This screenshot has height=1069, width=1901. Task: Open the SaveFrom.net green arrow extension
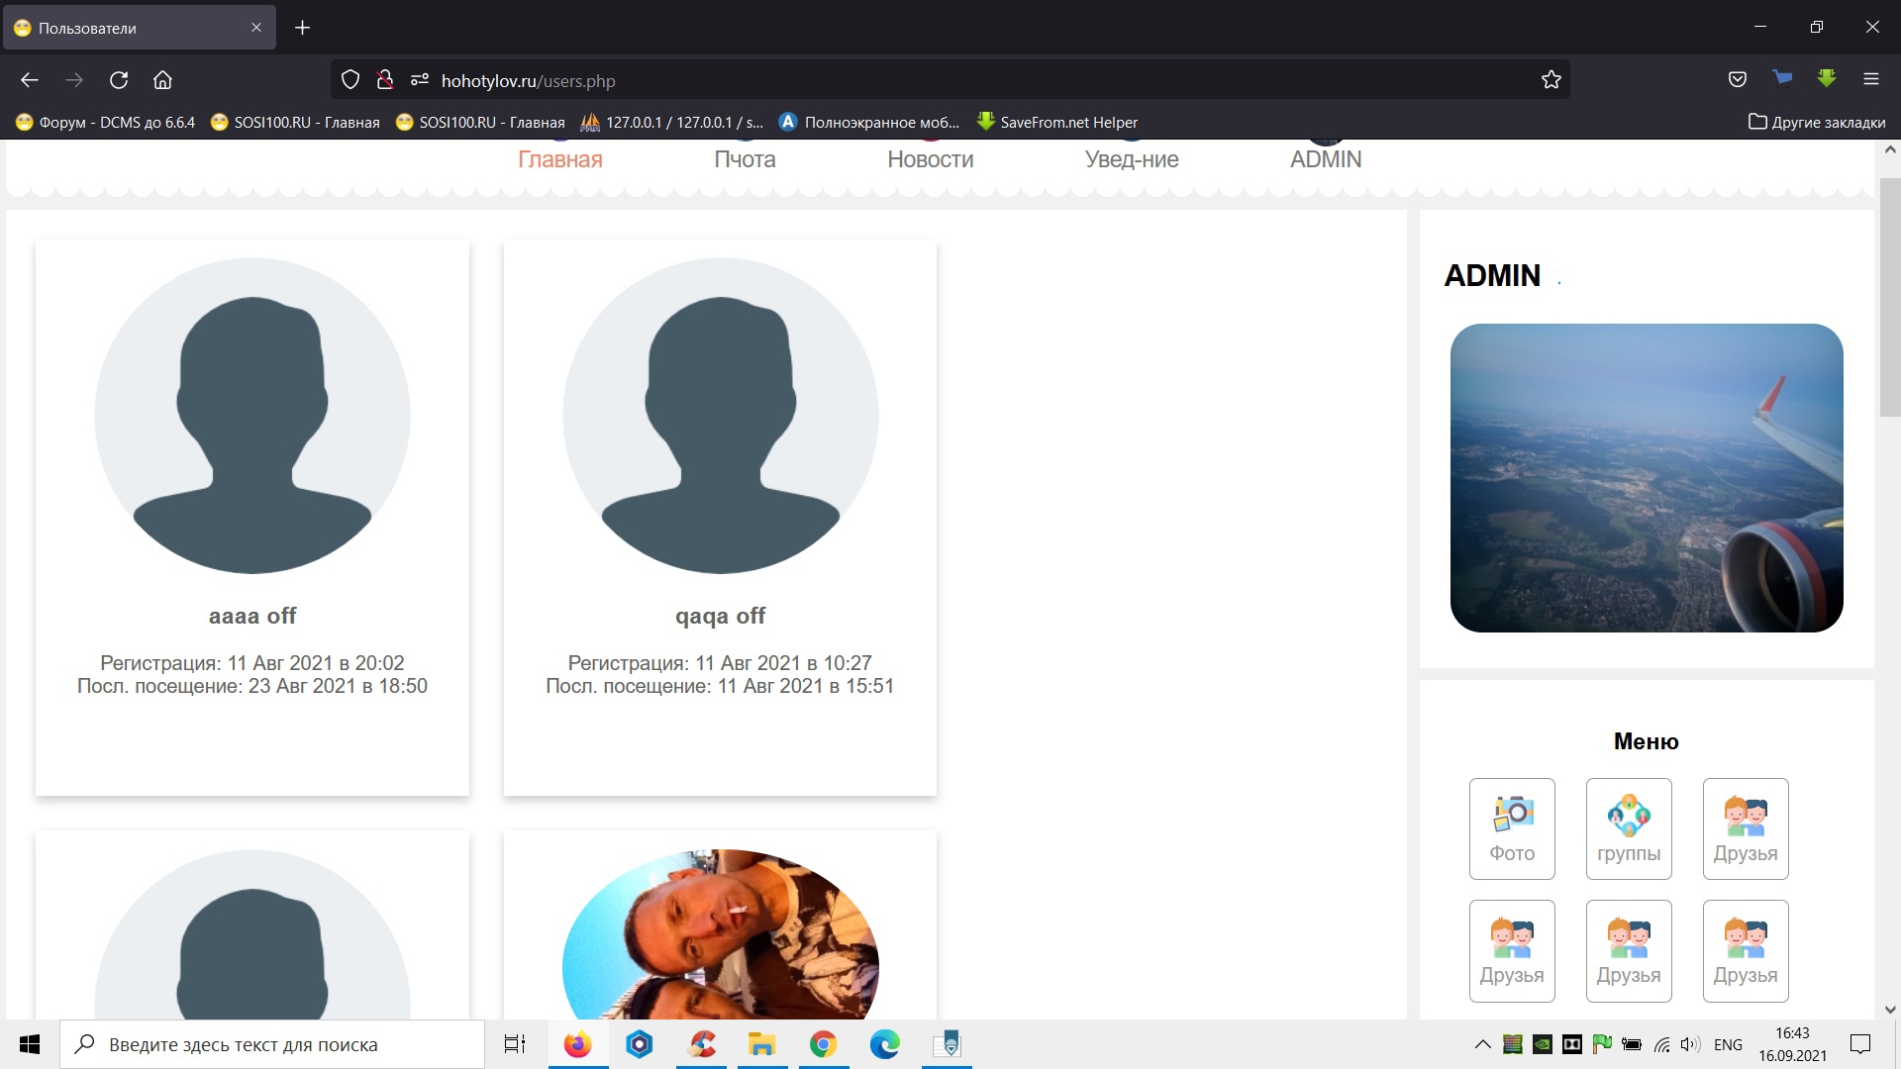point(1827,79)
